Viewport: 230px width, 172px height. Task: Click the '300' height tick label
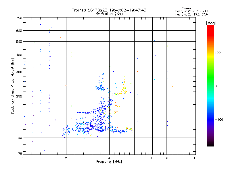pos(19,72)
